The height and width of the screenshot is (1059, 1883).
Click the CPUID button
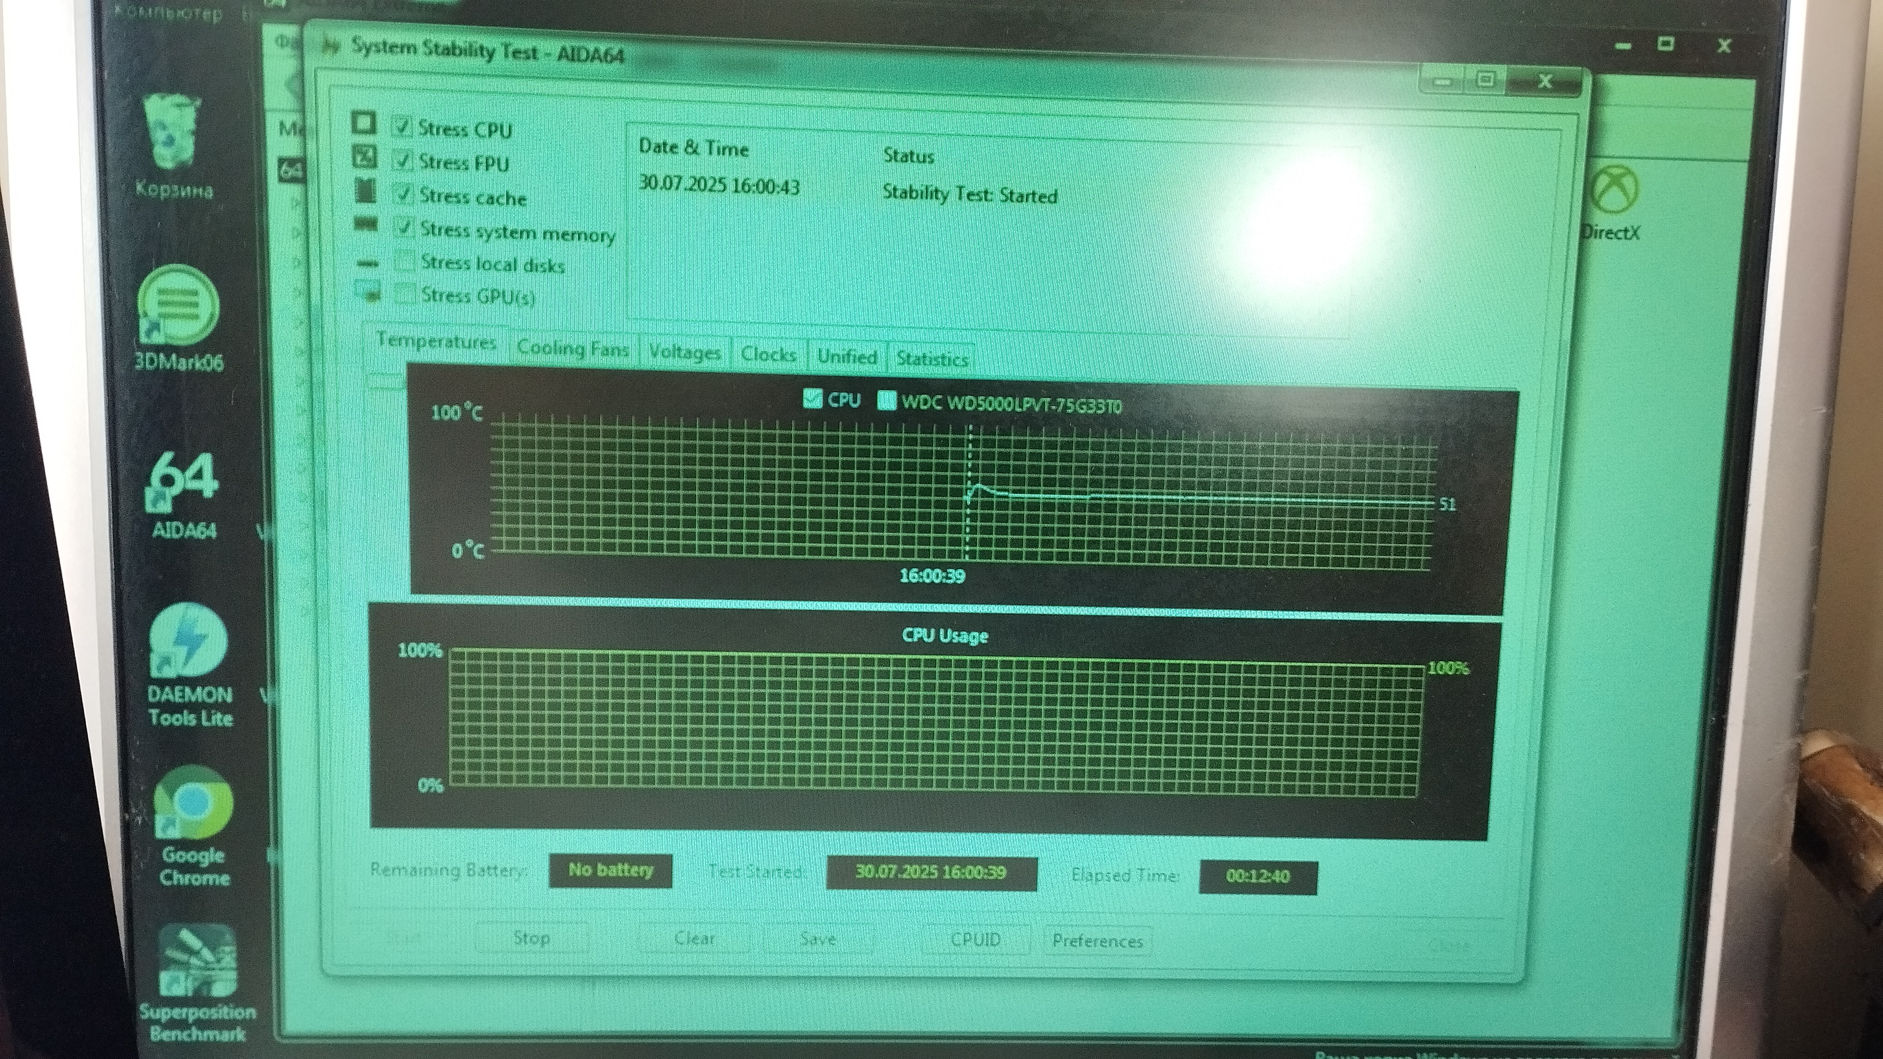975,939
